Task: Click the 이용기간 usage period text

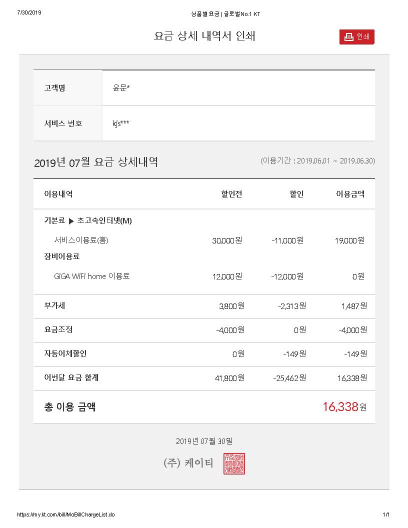Action: tap(317, 161)
